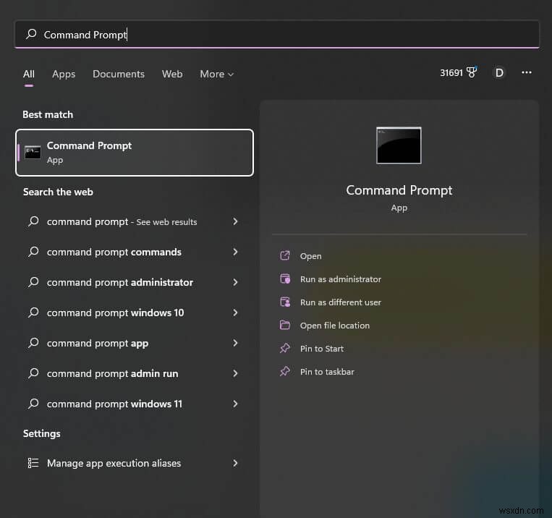Expand arrow for 'command prompt - See web results'

click(236, 221)
